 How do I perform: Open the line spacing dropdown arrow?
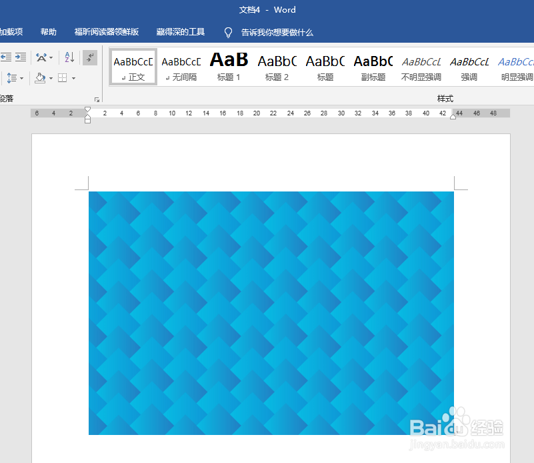pos(22,78)
